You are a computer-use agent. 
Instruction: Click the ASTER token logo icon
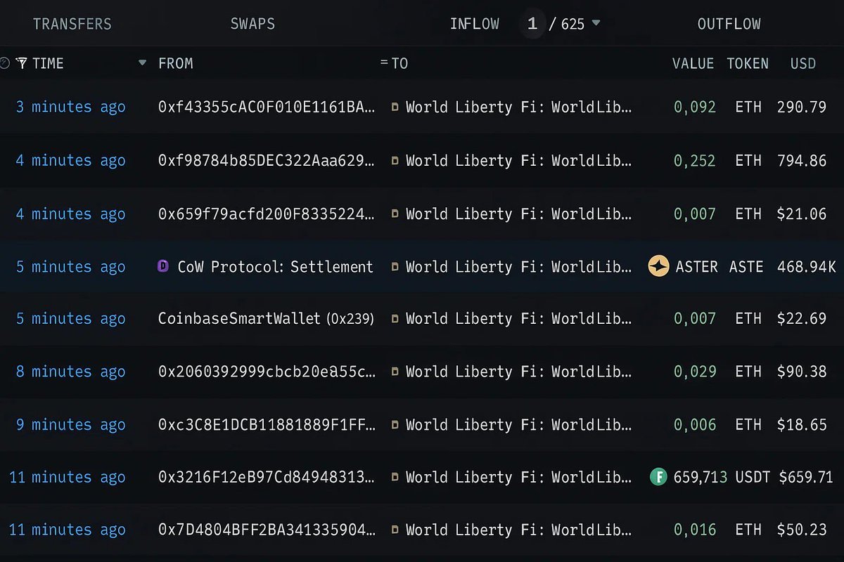coord(658,266)
